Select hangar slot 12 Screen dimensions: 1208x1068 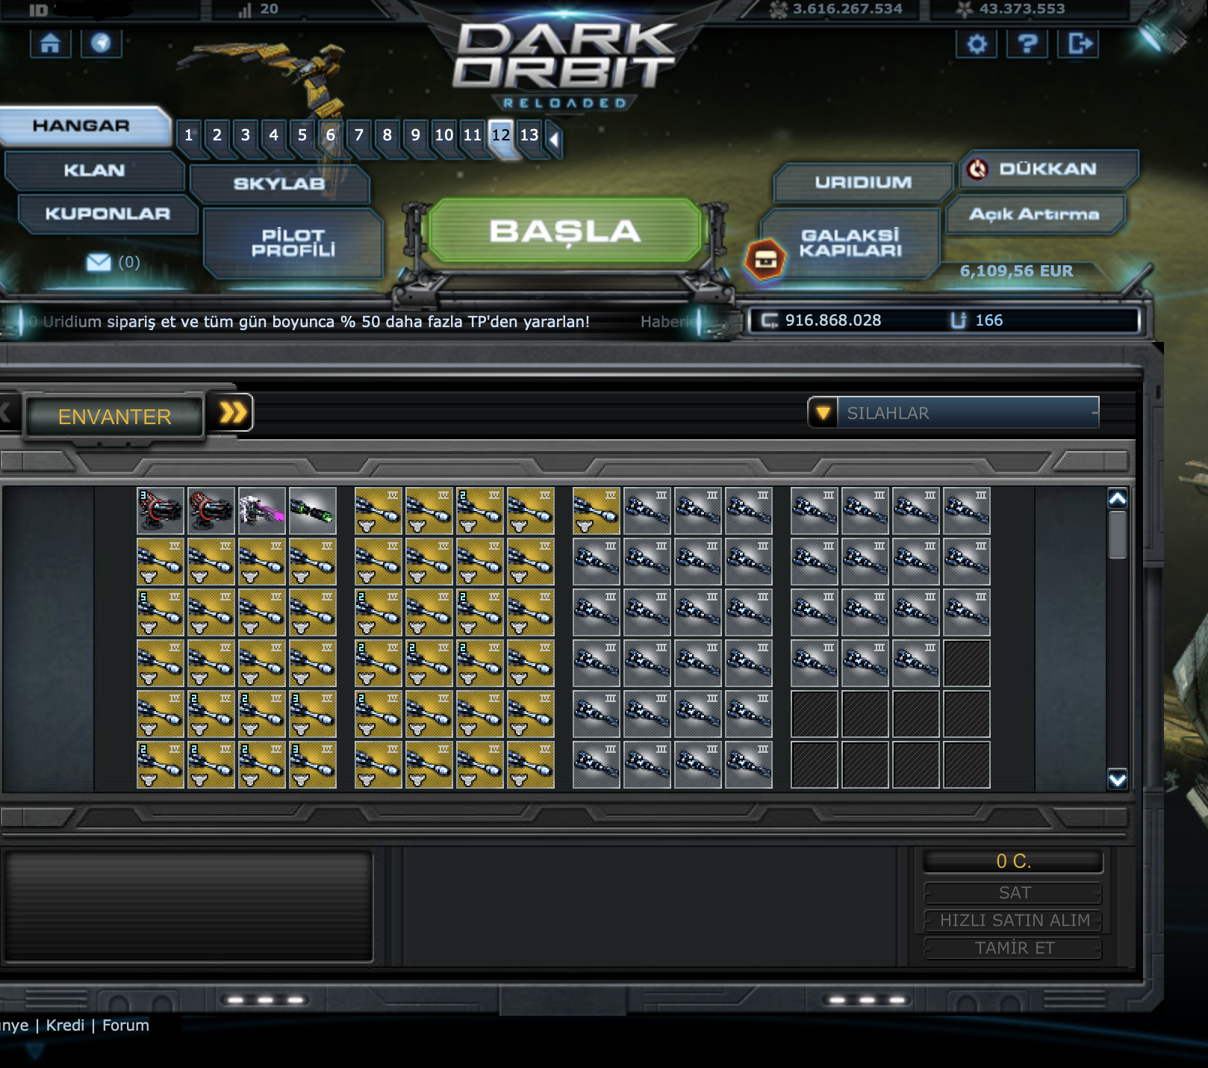(501, 135)
